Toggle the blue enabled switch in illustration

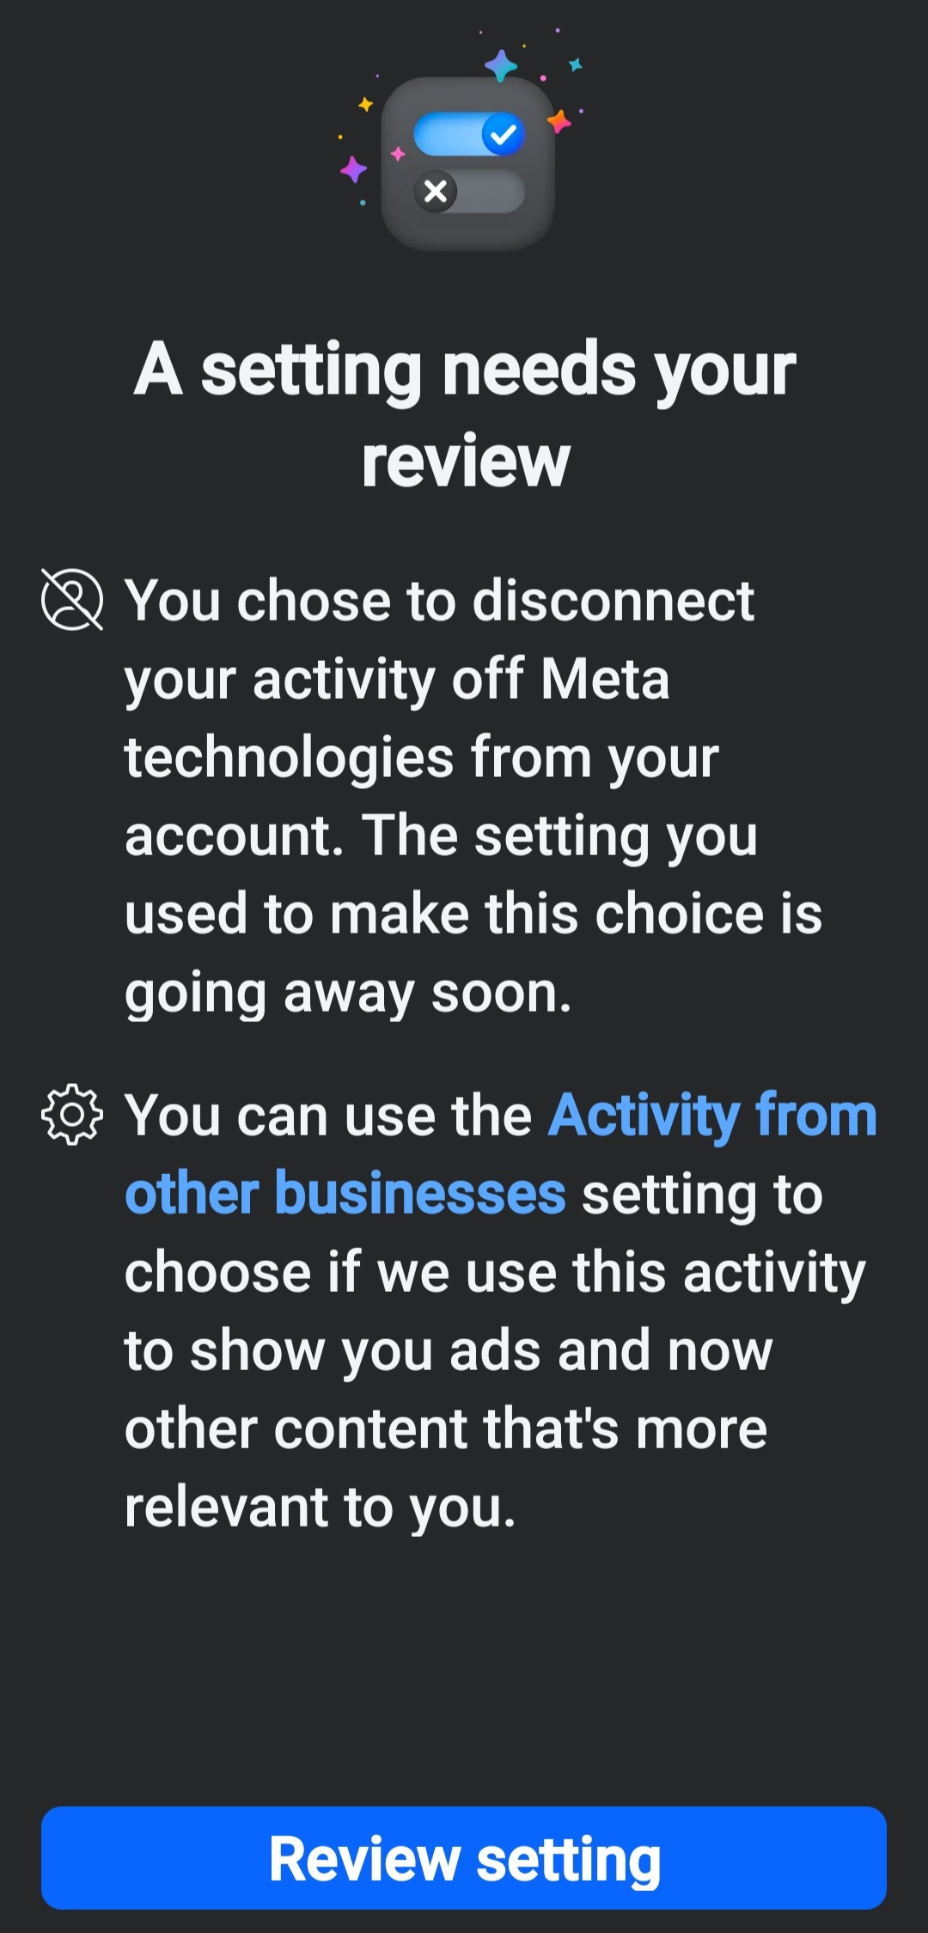point(469,134)
